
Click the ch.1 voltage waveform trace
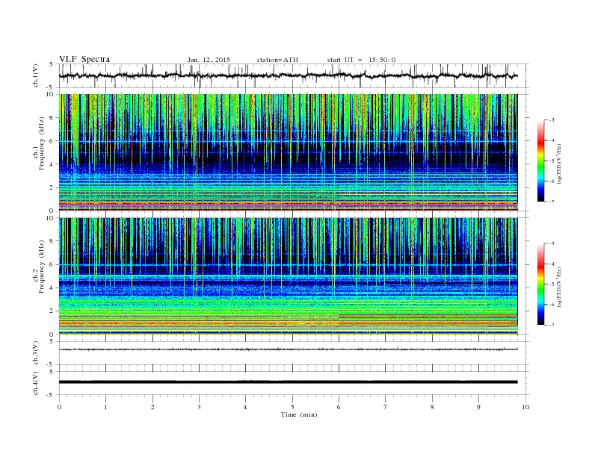(x=288, y=75)
